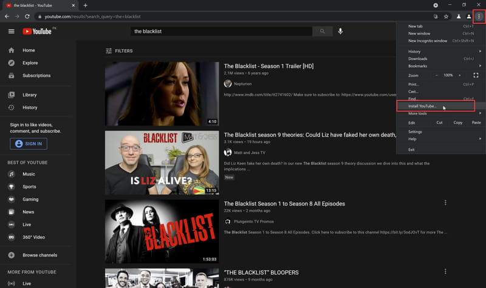
Task: Click the search magnifier button
Action: tap(323, 32)
